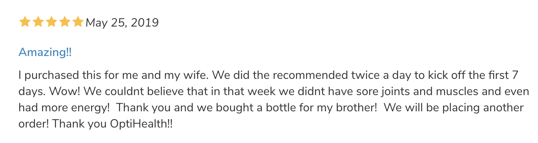The width and height of the screenshot is (538, 143).
Task: Click the May 25, 2019 review date
Action: [x=122, y=23]
